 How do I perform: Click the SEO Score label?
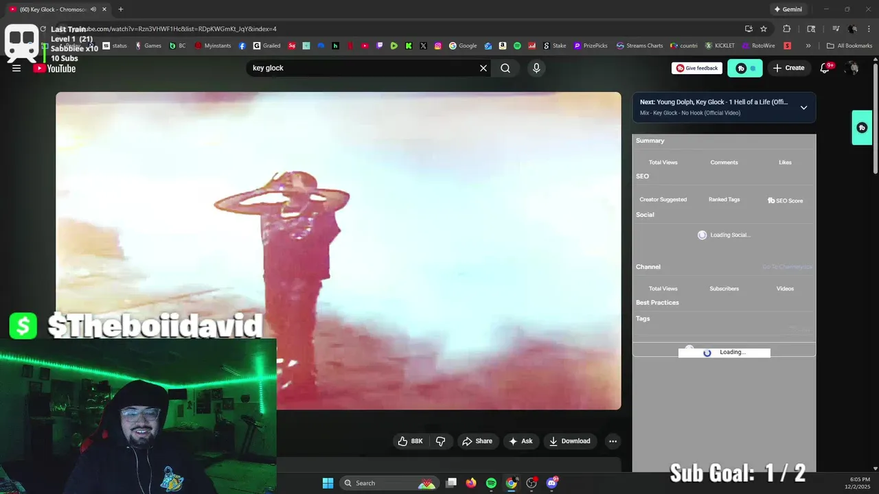click(x=785, y=200)
